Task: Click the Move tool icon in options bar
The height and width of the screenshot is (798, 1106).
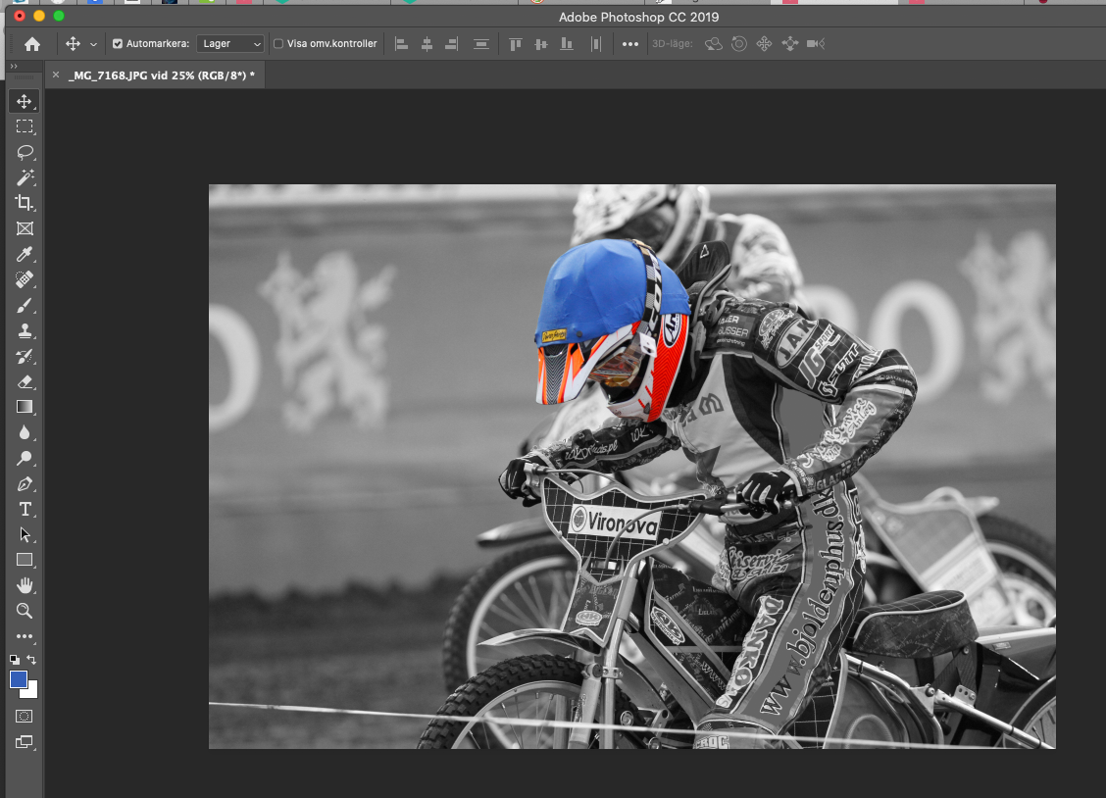Action: coord(73,44)
